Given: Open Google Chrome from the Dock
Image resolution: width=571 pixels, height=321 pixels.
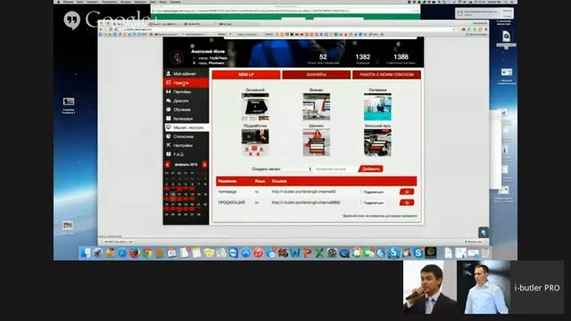Looking at the screenshot, I should click(x=147, y=252).
